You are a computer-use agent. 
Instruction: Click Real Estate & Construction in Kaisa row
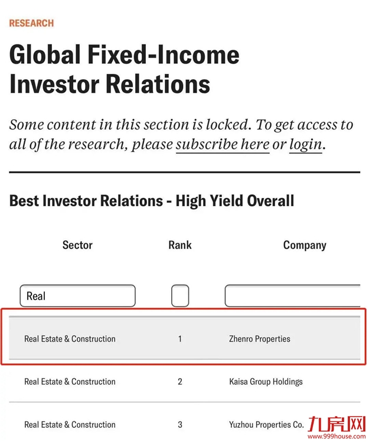click(70, 382)
